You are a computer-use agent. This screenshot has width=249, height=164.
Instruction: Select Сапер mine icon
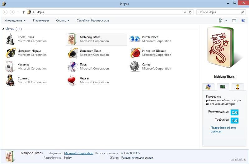tap(134, 66)
